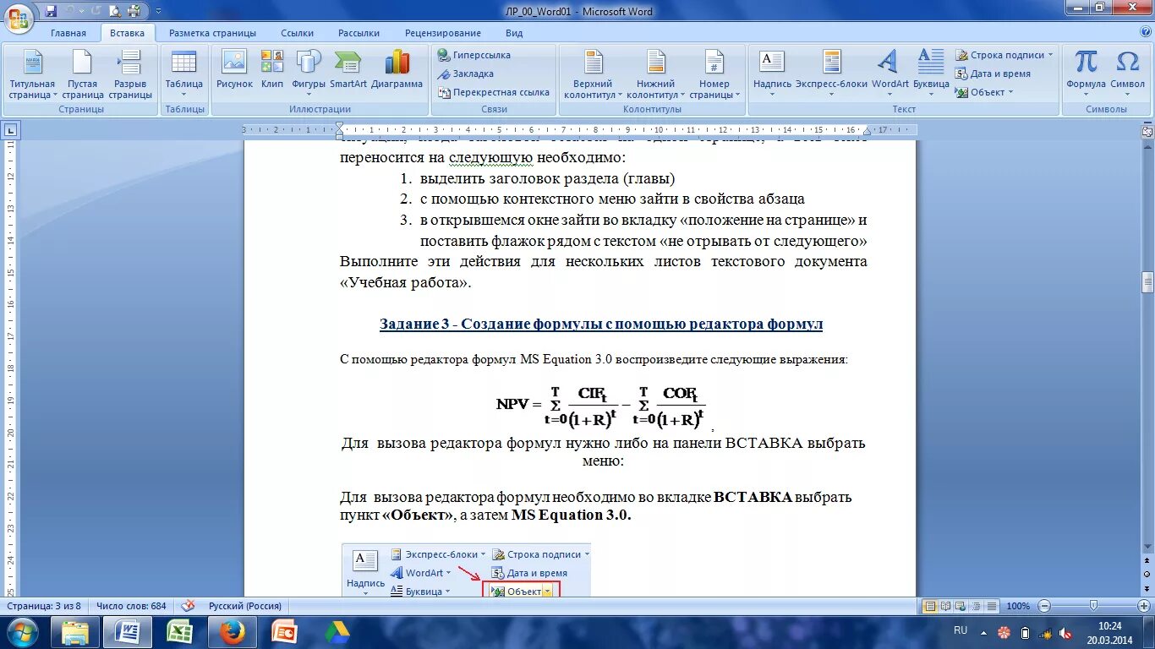This screenshot has width=1155, height=649.
Task: Open print preview from quick access toolbar
Action: (x=114, y=11)
